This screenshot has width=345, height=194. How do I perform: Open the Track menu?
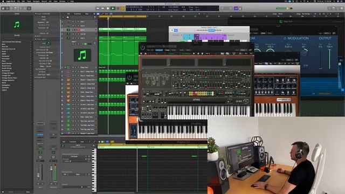tap(29, 1)
